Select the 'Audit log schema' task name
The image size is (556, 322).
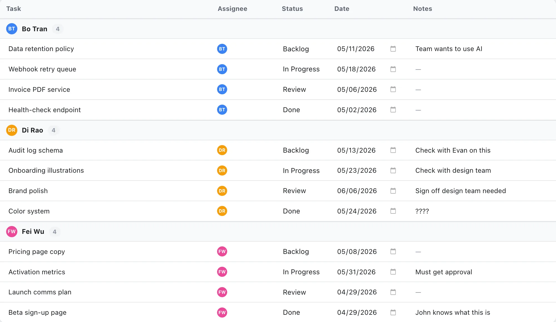35,150
